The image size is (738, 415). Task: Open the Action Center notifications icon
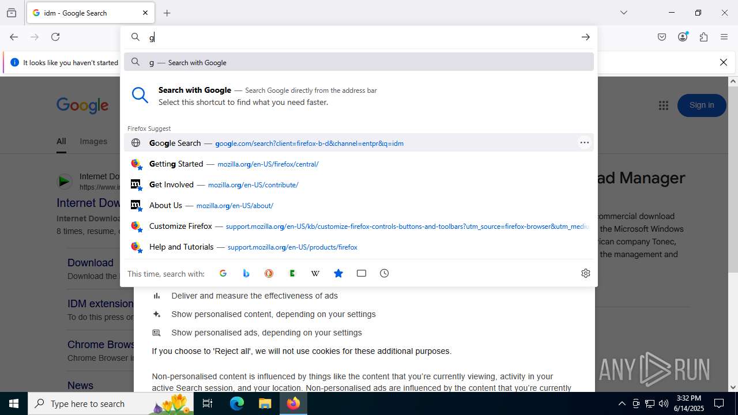[x=719, y=403]
